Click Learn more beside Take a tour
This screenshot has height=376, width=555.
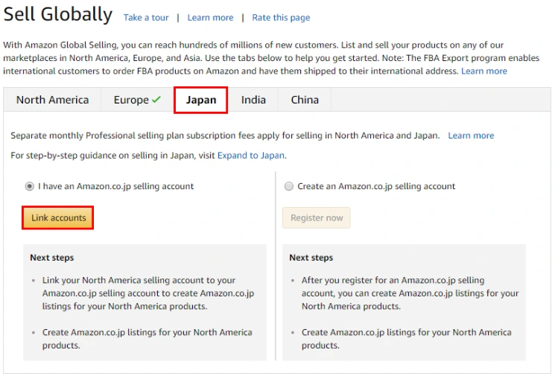pos(210,18)
